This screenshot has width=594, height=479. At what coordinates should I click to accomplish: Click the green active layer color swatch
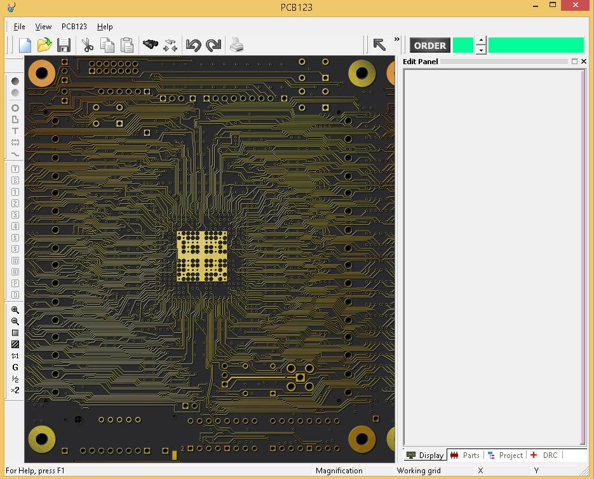[x=463, y=44]
